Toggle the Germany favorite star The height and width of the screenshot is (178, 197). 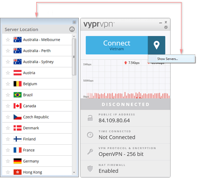point(8,161)
